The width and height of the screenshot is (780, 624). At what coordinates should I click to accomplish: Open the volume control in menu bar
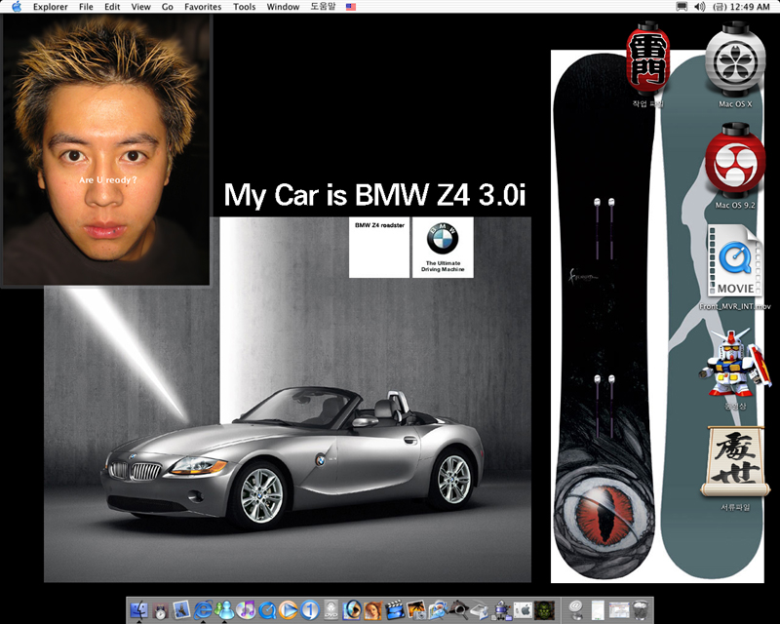coord(699,7)
